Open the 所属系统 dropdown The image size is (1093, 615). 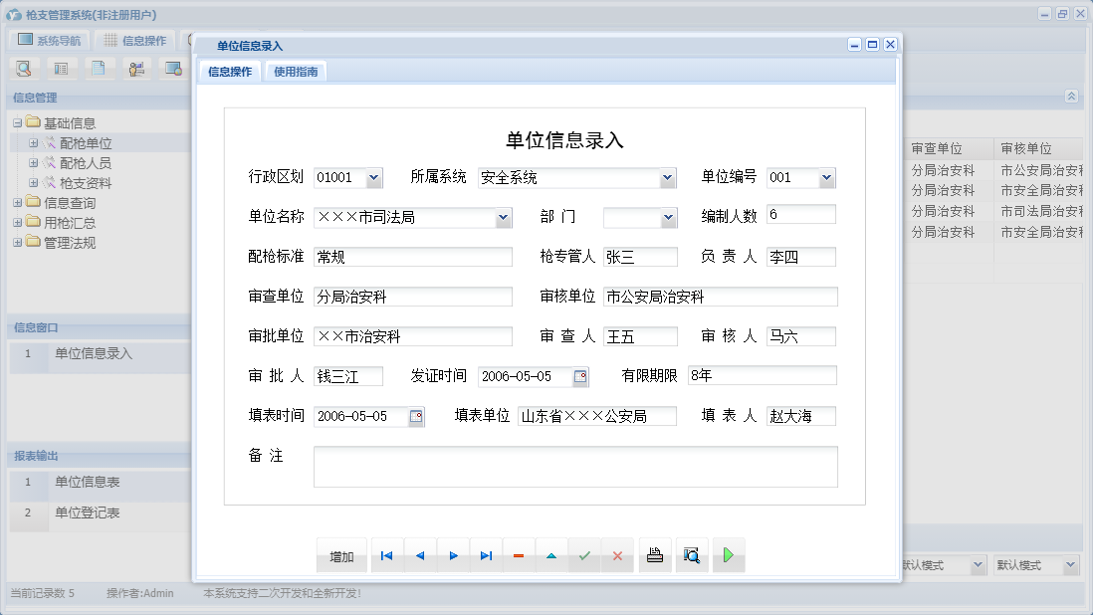point(665,176)
